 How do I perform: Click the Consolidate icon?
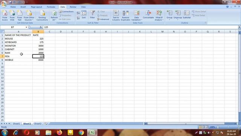(148, 15)
